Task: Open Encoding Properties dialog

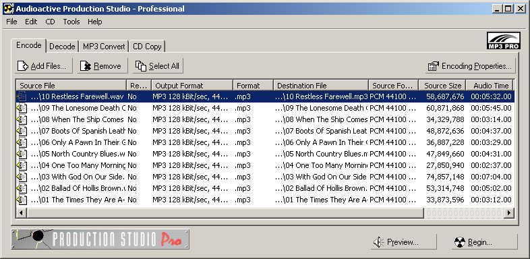Action: click(x=471, y=66)
